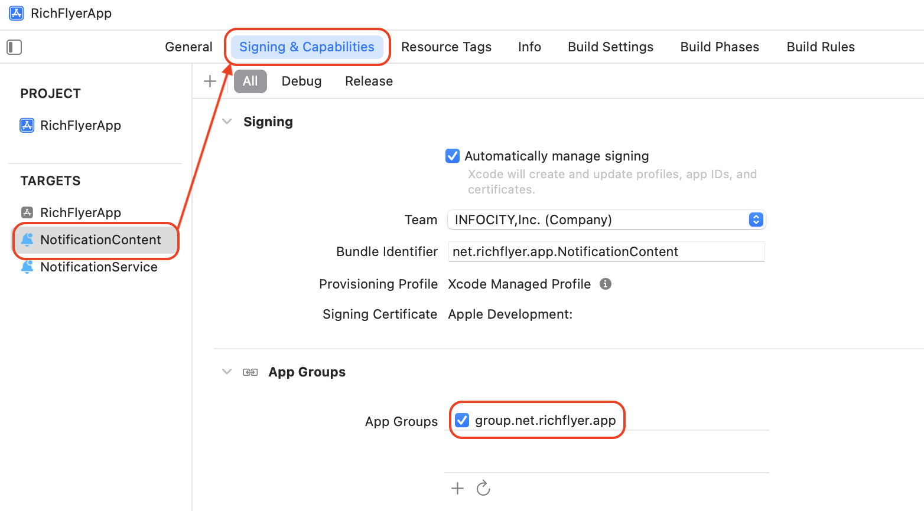
Task: Show Provisioning Profile info icon details
Action: [x=606, y=284]
